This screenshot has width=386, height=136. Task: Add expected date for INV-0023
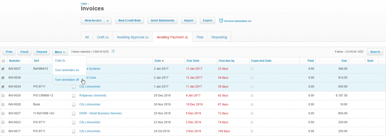(x=252, y=122)
